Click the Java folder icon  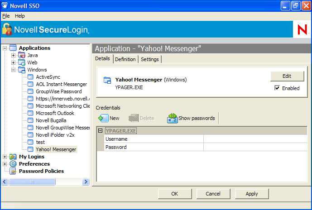click(22, 55)
